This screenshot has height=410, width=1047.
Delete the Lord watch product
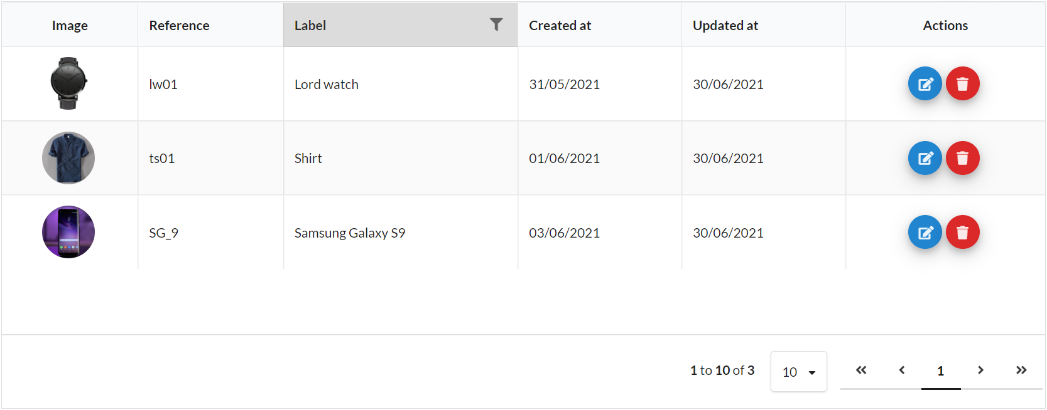click(x=962, y=84)
